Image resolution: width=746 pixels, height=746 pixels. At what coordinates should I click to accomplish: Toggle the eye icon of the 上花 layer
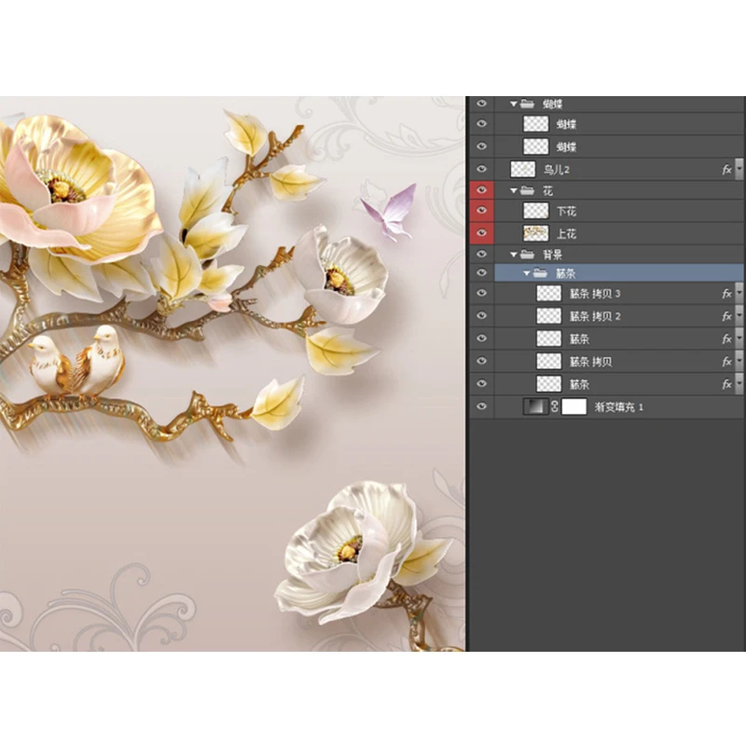(481, 232)
